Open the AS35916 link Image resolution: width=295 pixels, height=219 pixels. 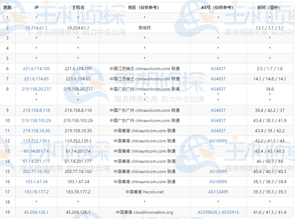[x=230, y=212]
